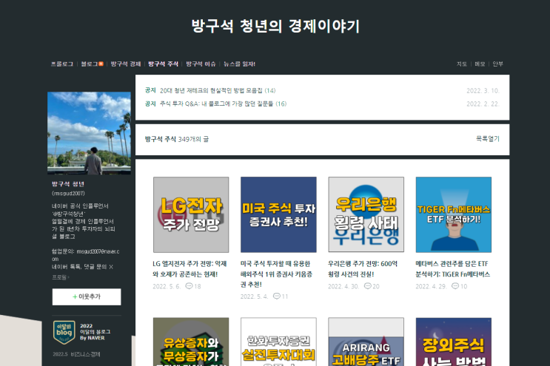Click the post date 2022. 5. 4.
Image resolution: width=550 pixels, height=366 pixels.
point(255,296)
